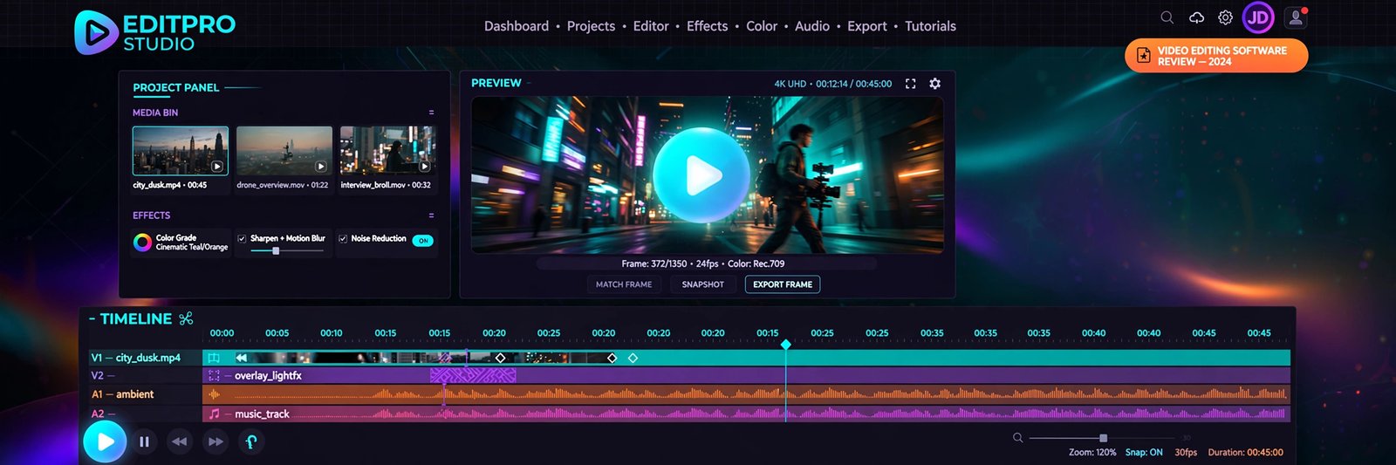
Task: Switch off the Noise Reduction ON toggle
Action: [x=423, y=241]
